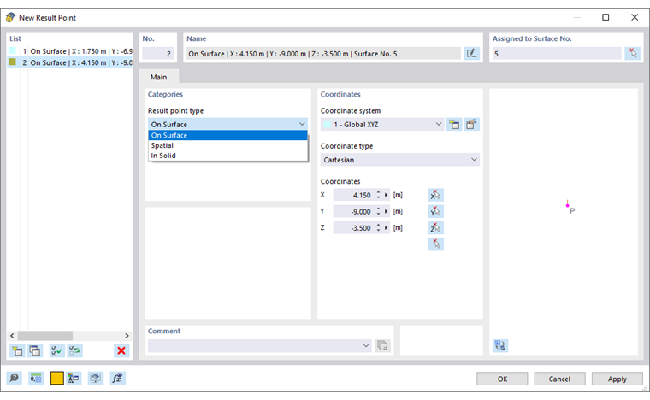Maximize the New Result Point window
Screen dimensions: 650x400
coord(606,17)
